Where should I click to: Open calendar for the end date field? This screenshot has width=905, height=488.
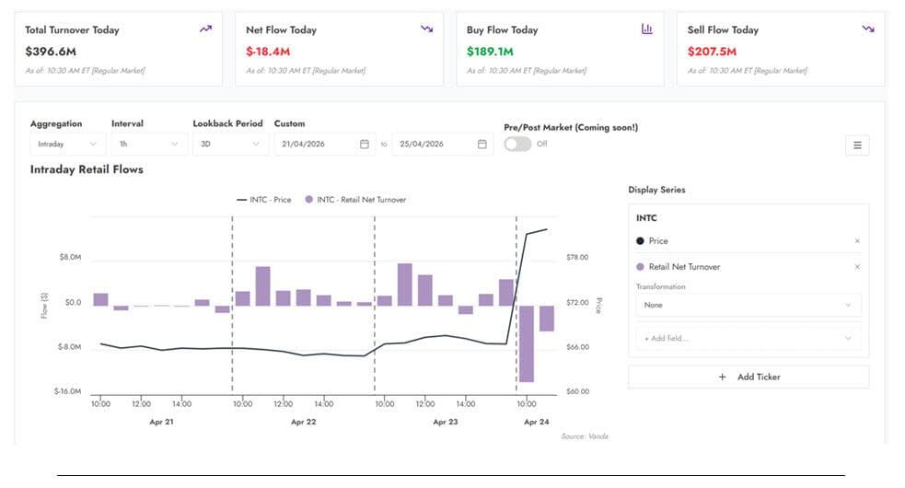click(x=482, y=144)
